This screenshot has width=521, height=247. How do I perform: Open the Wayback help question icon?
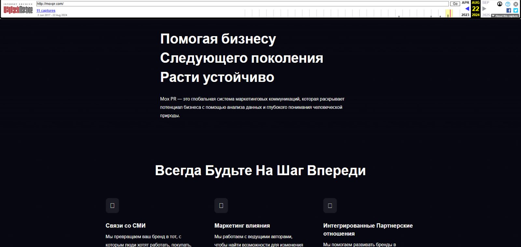point(508,4)
